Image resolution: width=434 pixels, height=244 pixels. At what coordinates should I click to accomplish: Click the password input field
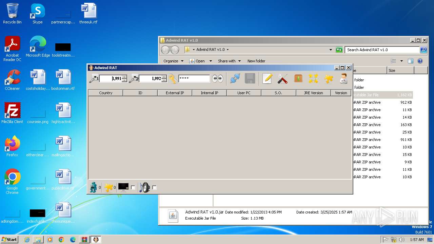[194, 79]
